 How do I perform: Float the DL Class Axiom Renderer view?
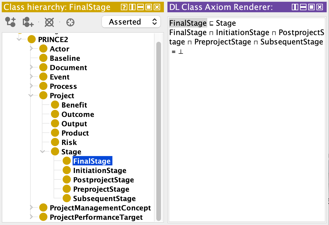311,7
